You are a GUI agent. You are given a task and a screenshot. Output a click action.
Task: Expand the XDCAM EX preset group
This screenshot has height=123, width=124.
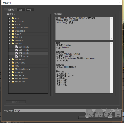click(x=10, y=75)
